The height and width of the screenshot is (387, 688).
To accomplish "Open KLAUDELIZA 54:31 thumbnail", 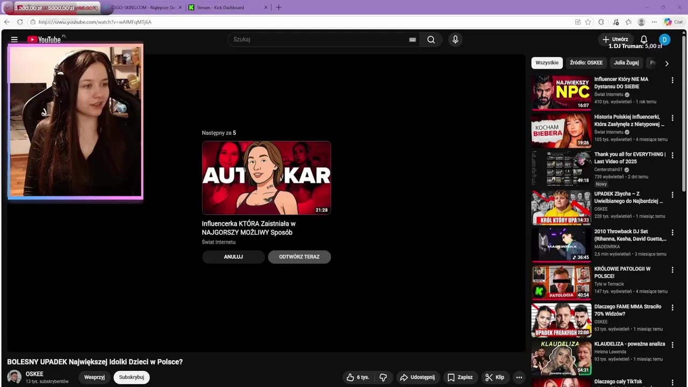I will pyautogui.click(x=561, y=357).
